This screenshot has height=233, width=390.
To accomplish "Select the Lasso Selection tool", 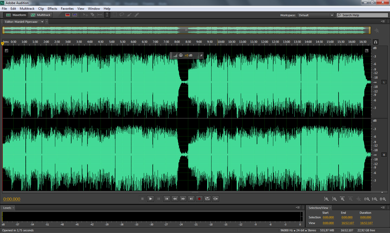I will (x=122, y=15).
